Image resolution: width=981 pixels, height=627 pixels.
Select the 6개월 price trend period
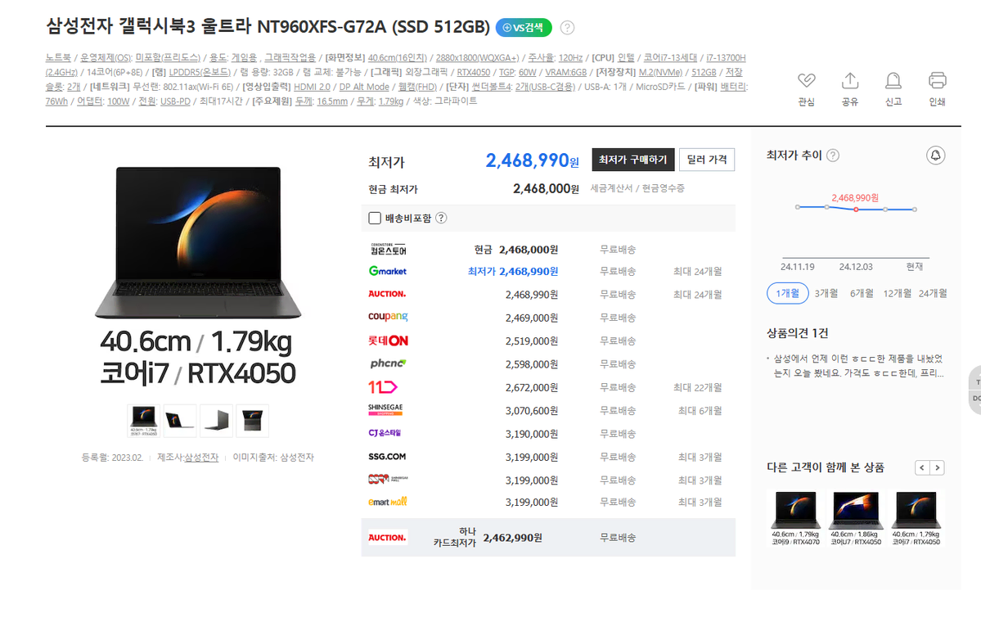862,293
